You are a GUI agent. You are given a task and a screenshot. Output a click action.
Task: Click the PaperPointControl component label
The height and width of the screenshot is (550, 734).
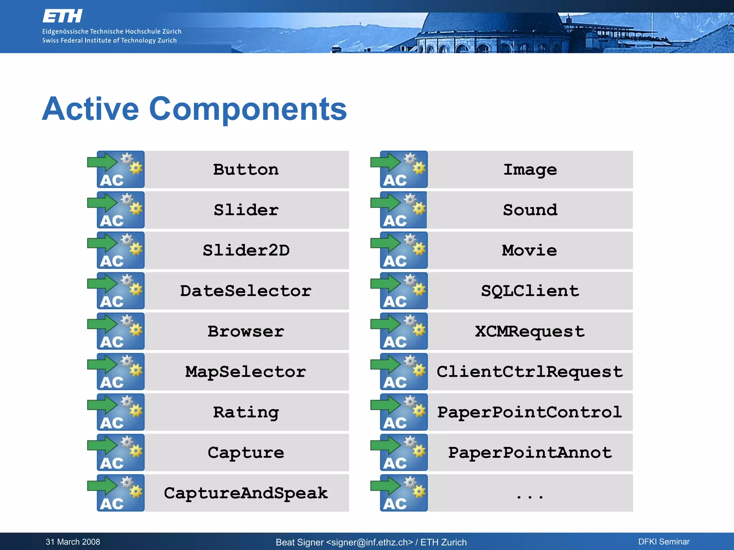coord(530,412)
